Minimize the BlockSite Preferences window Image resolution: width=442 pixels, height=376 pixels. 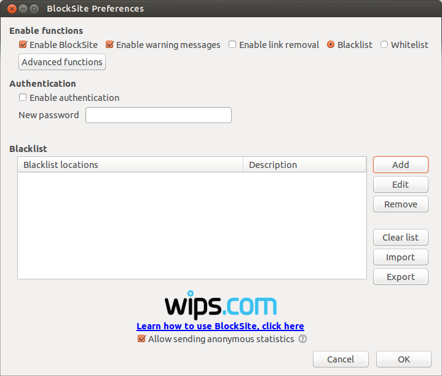click(x=23, y=9)
